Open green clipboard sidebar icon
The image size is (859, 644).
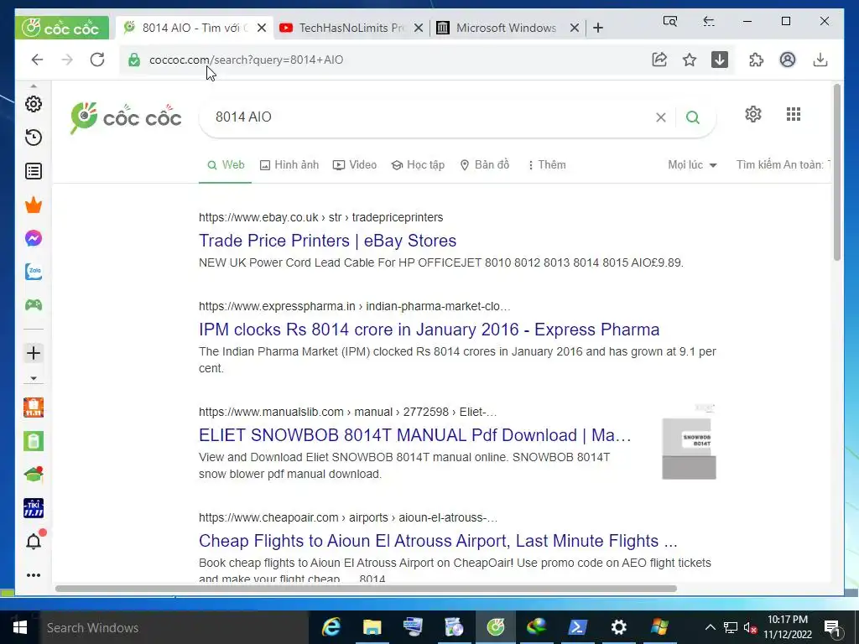click(x=34, y=441)
